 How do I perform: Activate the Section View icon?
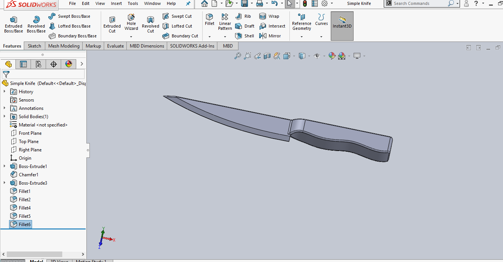click(x=268, y=56)
